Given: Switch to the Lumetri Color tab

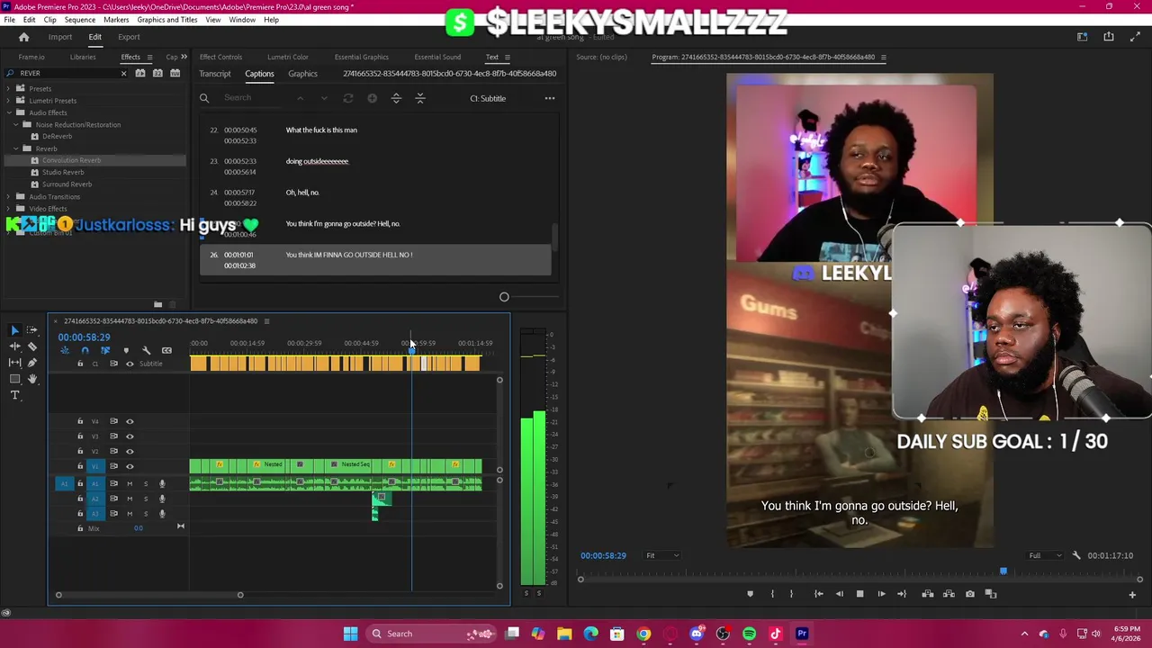Looking at the screenshot, I should [288, 57].
